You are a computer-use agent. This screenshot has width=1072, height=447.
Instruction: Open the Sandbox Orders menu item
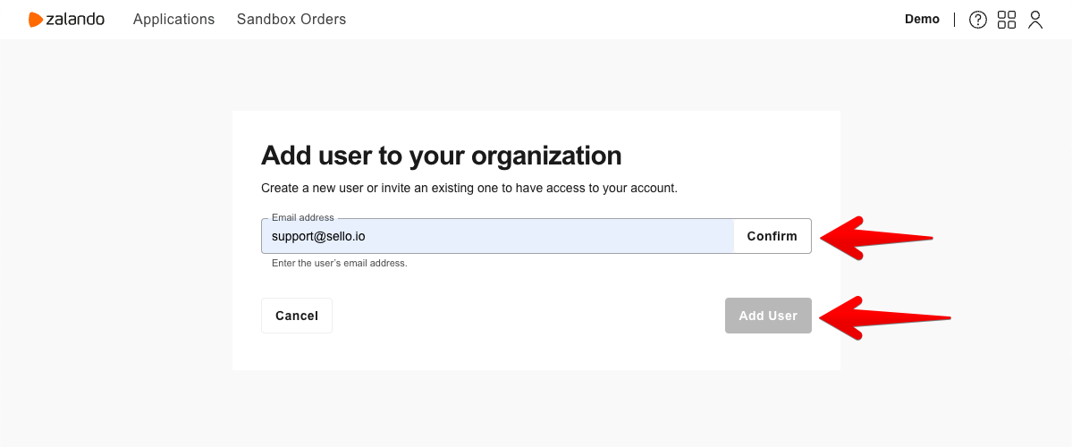(x=291, y=20)
